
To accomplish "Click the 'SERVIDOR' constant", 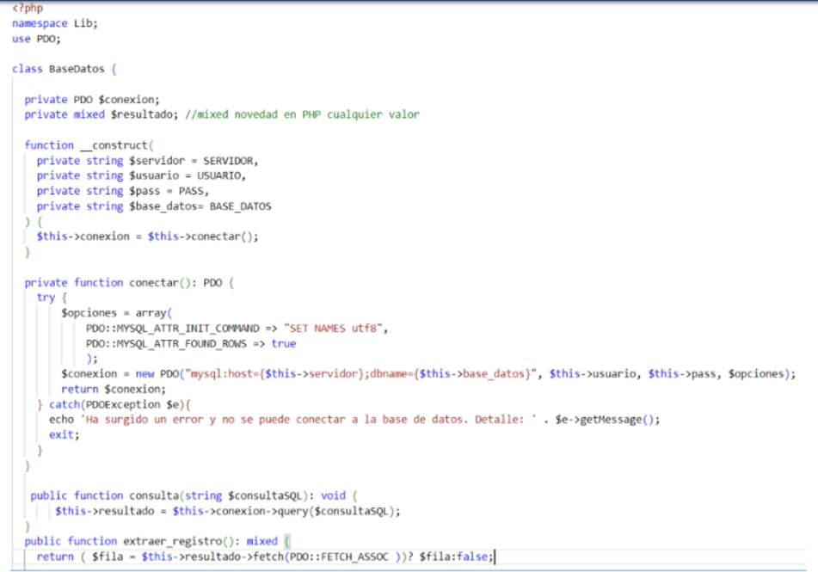I will (x=228, y=161).
